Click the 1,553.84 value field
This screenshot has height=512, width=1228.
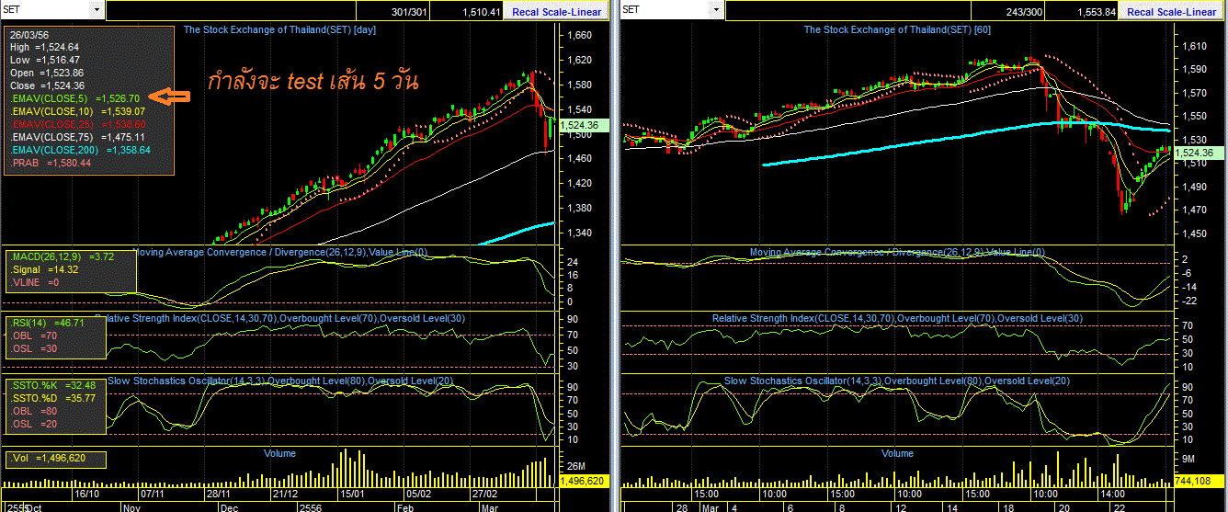1083,12
